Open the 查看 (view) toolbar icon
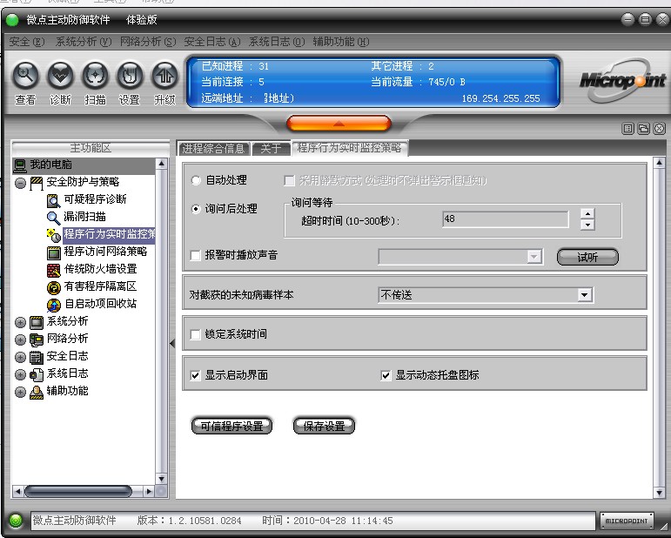The height and width of the screenshot is (538, 671). tap(26, 76)
